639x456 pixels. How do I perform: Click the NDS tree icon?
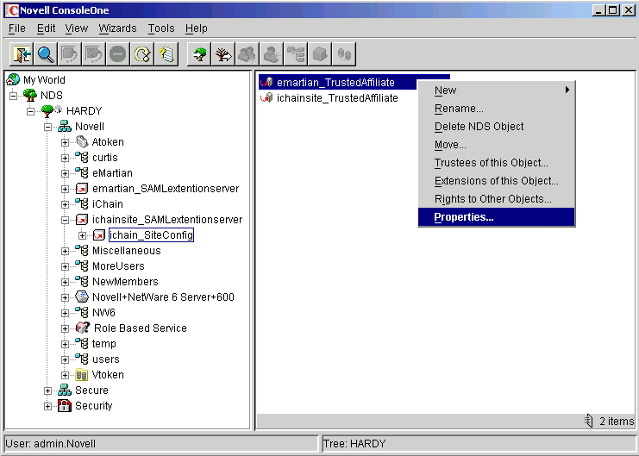(29, 95)
